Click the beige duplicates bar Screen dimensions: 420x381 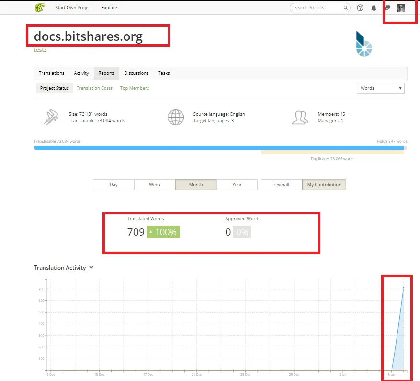[332, 152]
